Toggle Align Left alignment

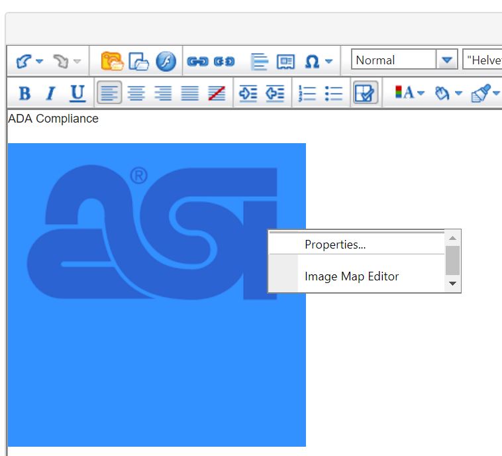pyautogui.click(x=109, y=93)
